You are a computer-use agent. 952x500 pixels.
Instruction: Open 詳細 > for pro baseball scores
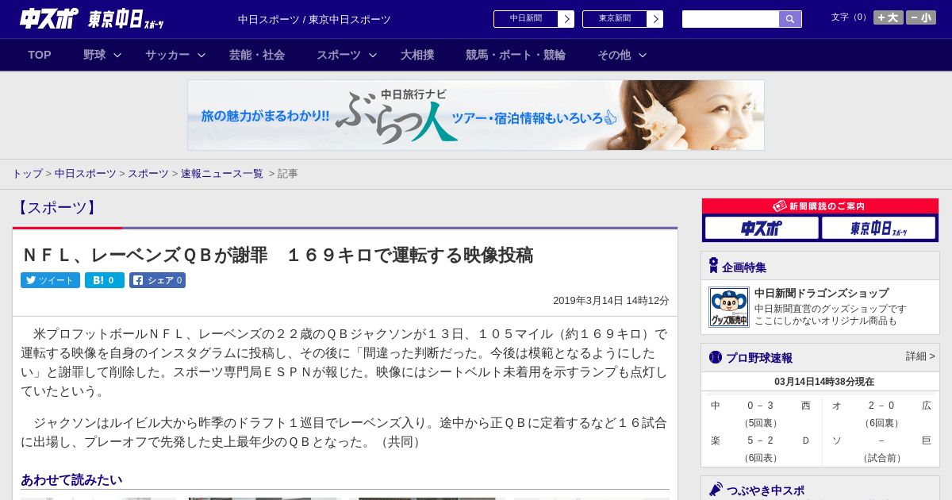coord(920,356)
